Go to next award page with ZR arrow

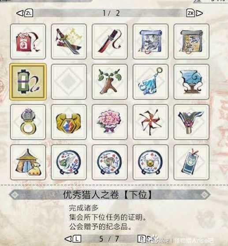[194, 13]
